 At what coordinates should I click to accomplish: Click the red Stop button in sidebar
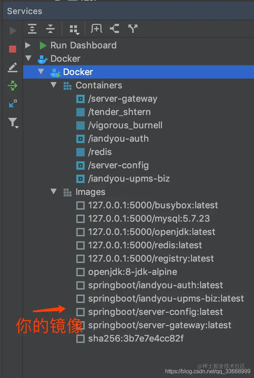[13, 49]
